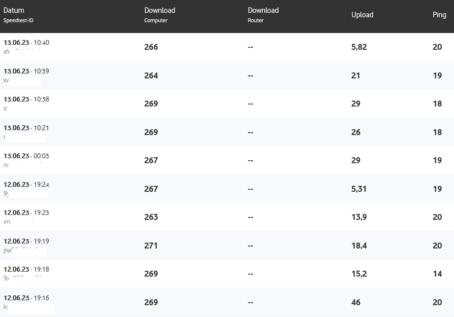Click the Datum column header
This screenshot has height=317, width=454.
[x=14, y=10]
